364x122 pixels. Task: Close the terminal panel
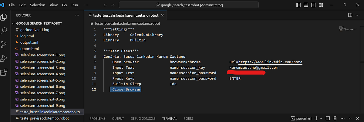(x=358, y=118)
